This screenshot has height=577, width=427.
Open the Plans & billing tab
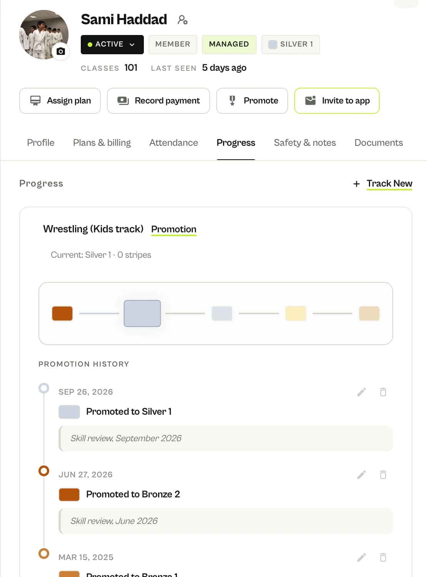click(102, 143)
